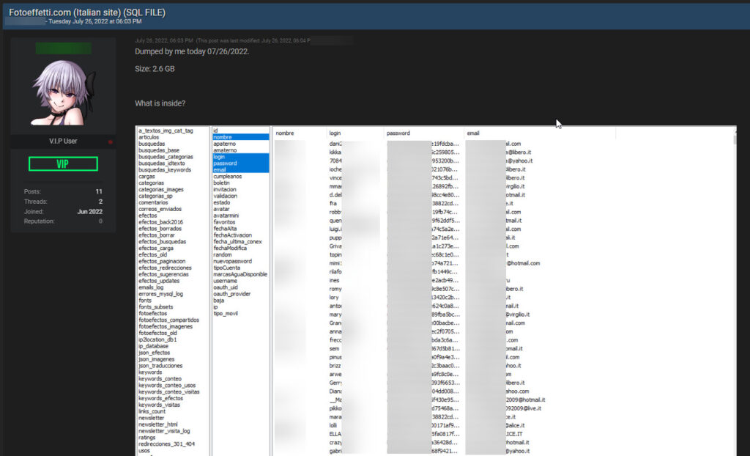Viewport: 750px width, 456px height.
Task: Select the "keywords_conteo_usos" table
Action: (167, 385)
